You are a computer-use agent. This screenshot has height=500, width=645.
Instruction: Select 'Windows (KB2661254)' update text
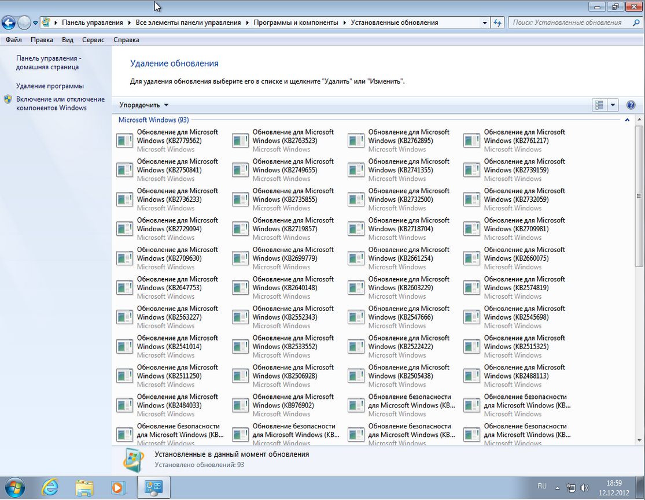tap(400, 258)
